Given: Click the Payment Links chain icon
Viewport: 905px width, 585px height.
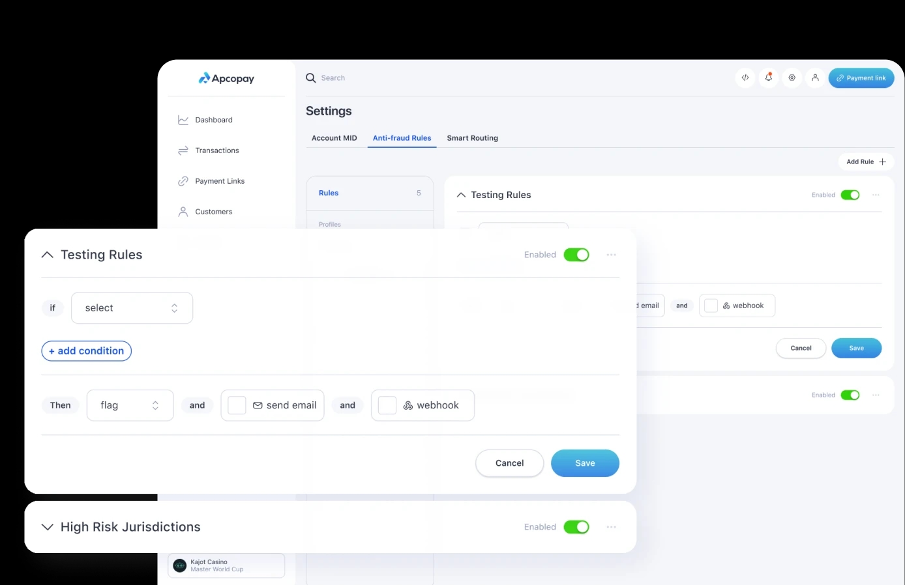Looking at the screenshot, I should click(x=183, y=181).
